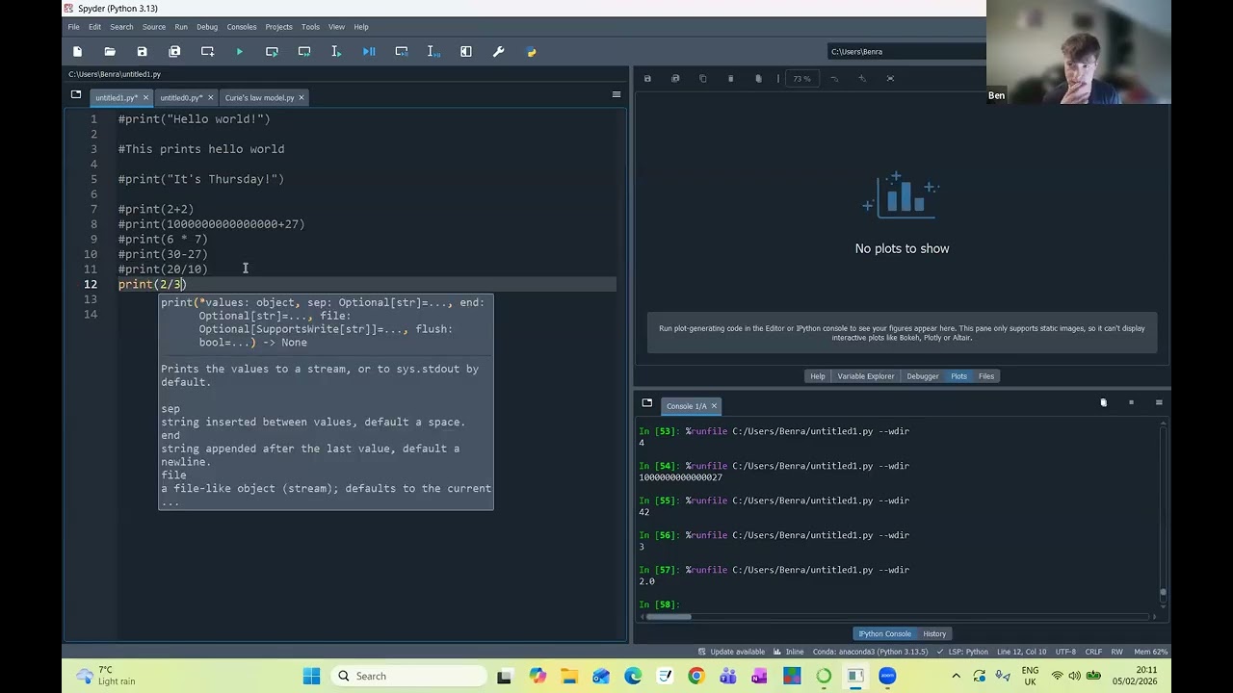Open the File menu
The height and width of the screenshot is (693, 1233).
73,27
